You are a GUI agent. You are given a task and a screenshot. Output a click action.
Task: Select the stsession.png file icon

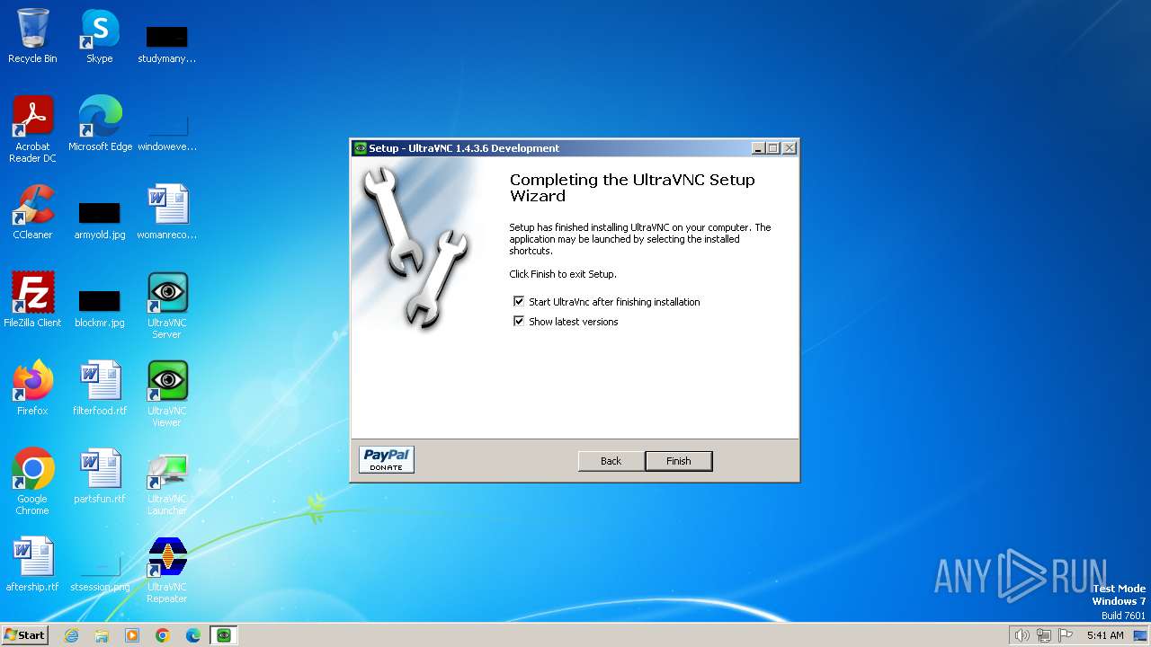(x=100, y=573)
